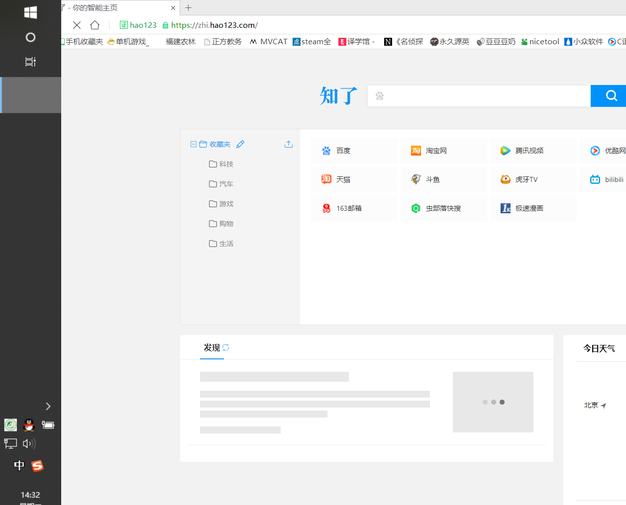Click the address bar URL
The height and width of the screenshot is (505, 626).
[x=214, y=25]
